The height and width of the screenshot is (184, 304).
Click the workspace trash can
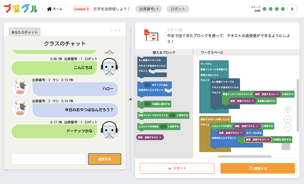pyautogui.click(x=286, y=147)
